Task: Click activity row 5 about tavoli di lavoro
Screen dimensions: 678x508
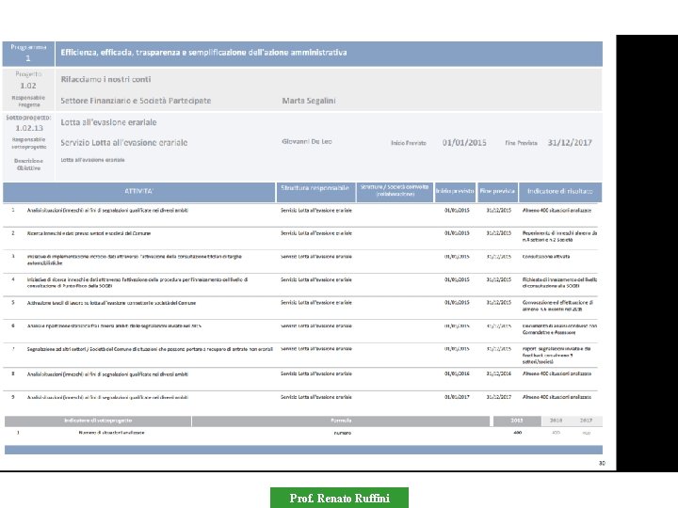Action: tap(300, 307)
